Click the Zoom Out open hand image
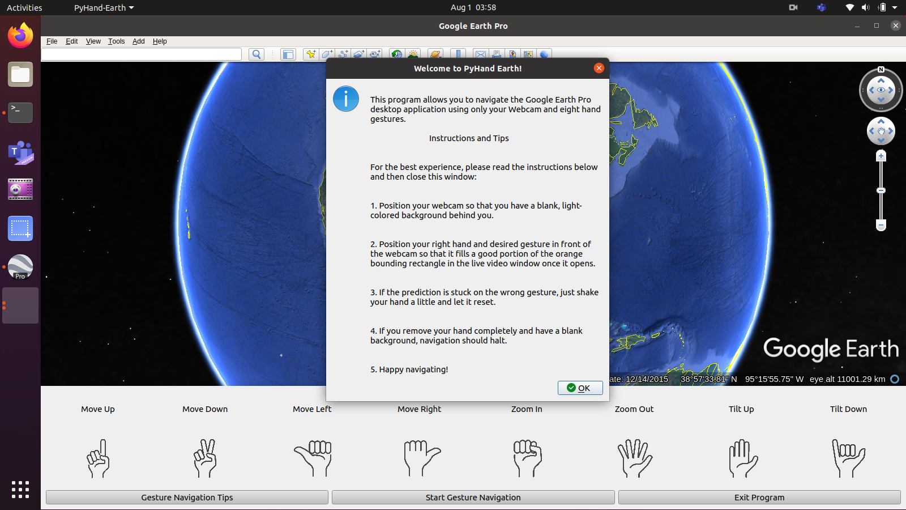This screenshot has width=906, height=510. 635,458
